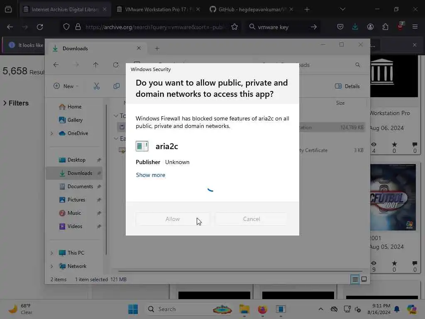The height and width of the screenshot is (319, 425).
Task: Click the vmware key search box
Action: (x=282, y=27)
